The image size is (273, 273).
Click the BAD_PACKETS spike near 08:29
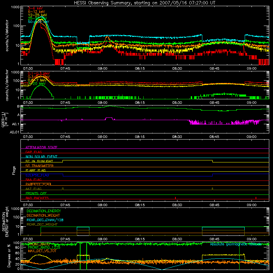click(175, 198)
